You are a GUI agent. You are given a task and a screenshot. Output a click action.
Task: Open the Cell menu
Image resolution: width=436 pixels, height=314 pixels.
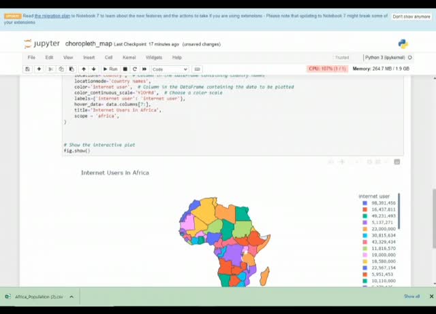point(108,57)
